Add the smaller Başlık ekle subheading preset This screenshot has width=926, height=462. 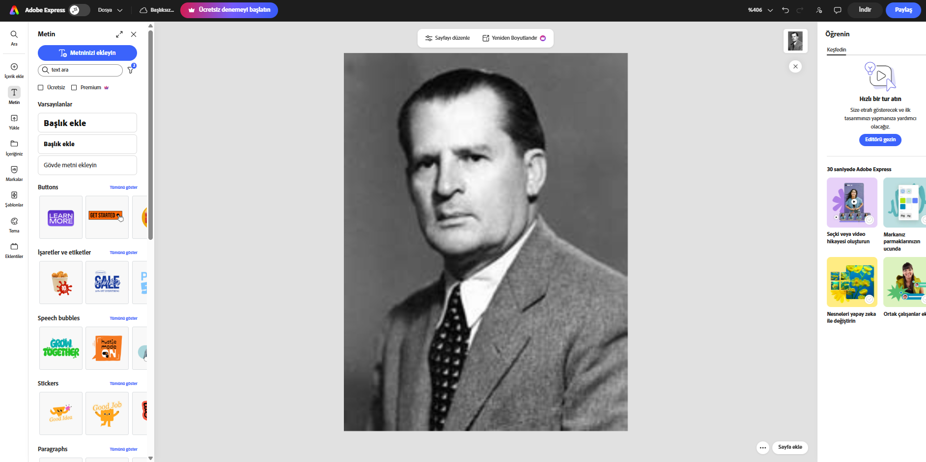(x=87, y=144)
